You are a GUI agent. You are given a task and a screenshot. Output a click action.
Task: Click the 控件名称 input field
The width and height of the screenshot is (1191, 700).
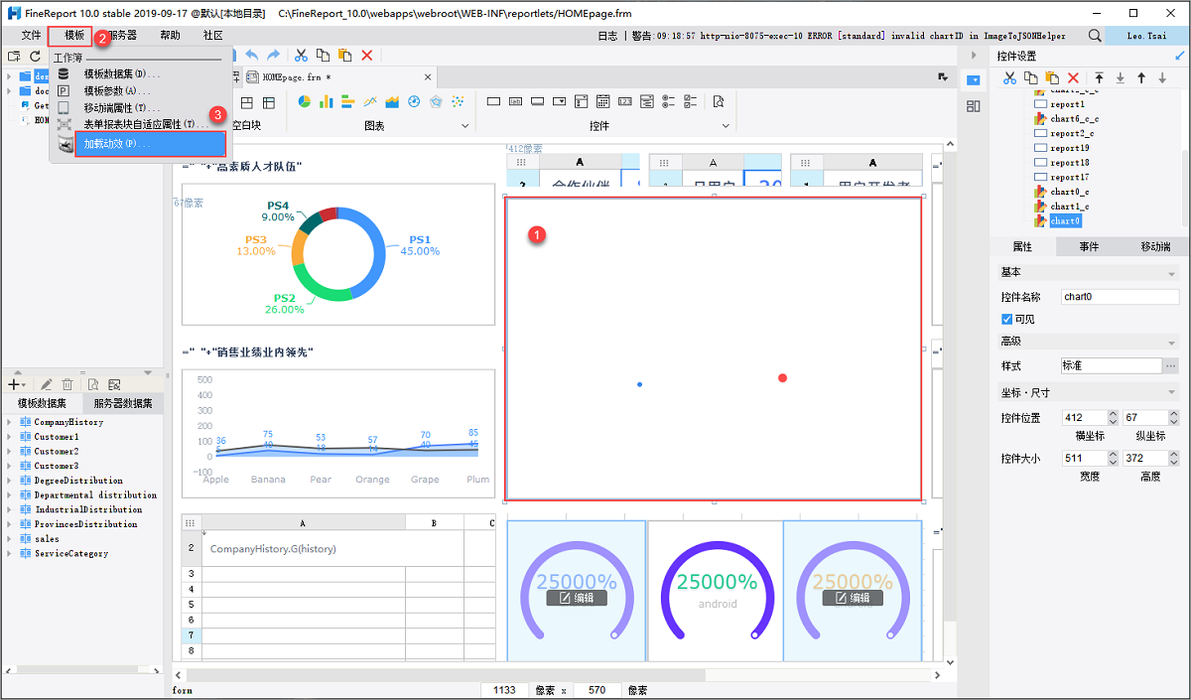click(1120, 297)
